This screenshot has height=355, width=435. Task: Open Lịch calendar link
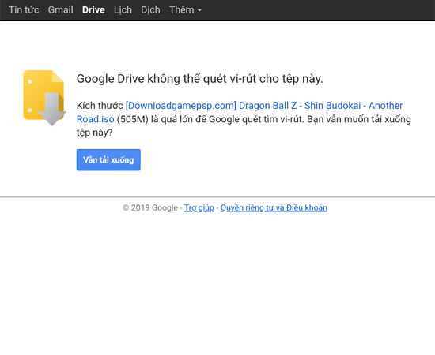tap(123, 10)
